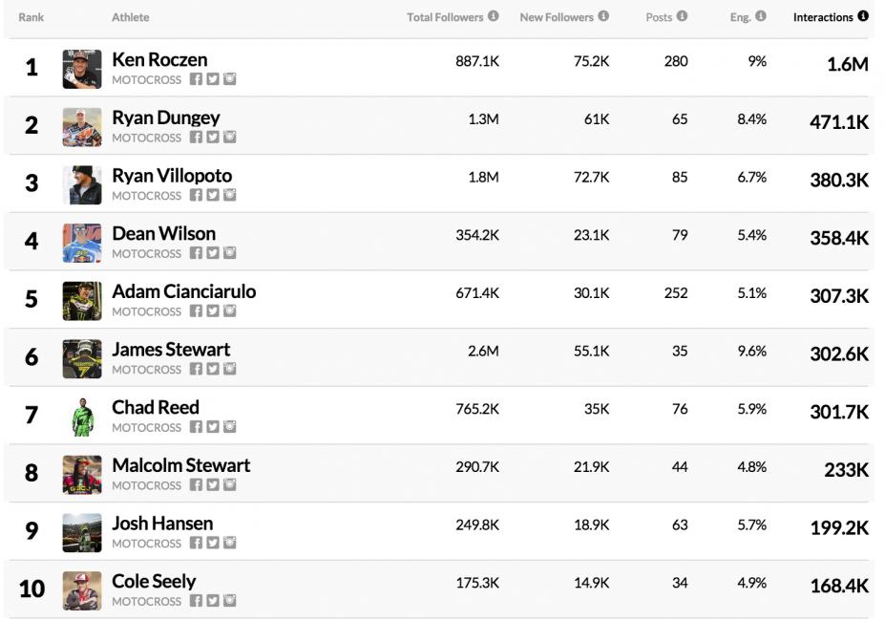Click Chad Reed's profile photo

(x=82, y=417)
